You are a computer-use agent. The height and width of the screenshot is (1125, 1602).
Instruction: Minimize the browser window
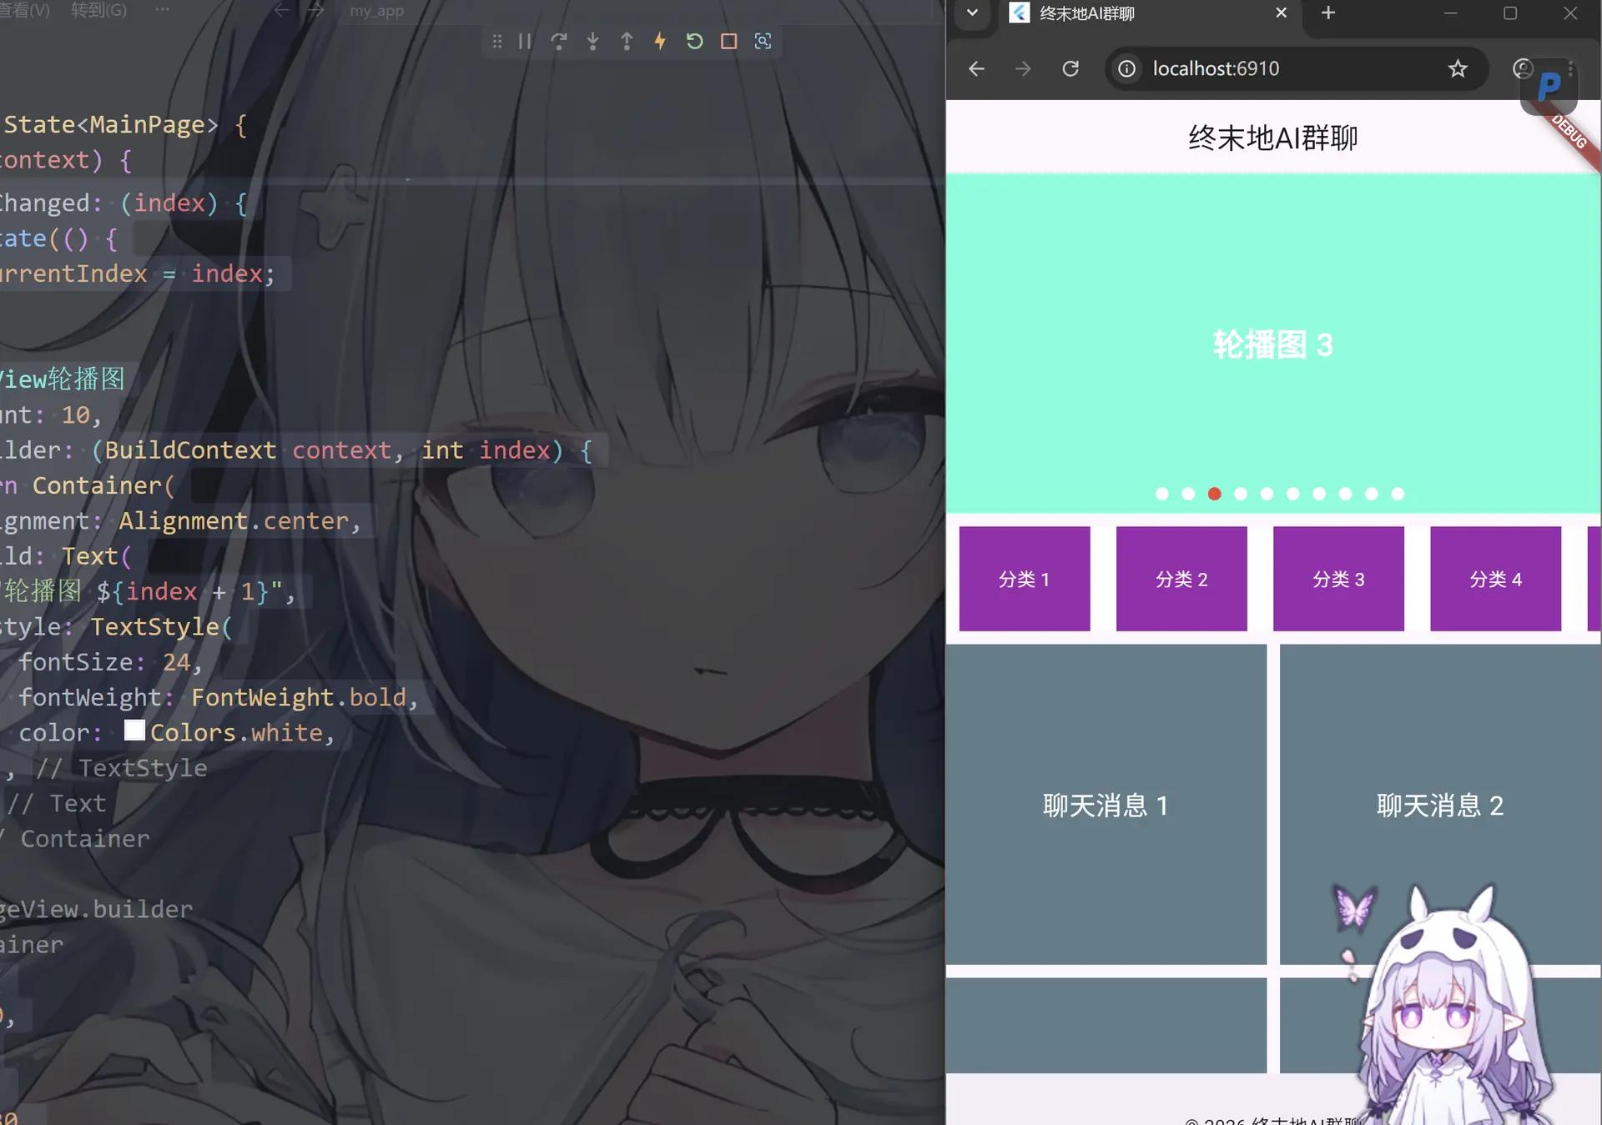pos(1451,13)
